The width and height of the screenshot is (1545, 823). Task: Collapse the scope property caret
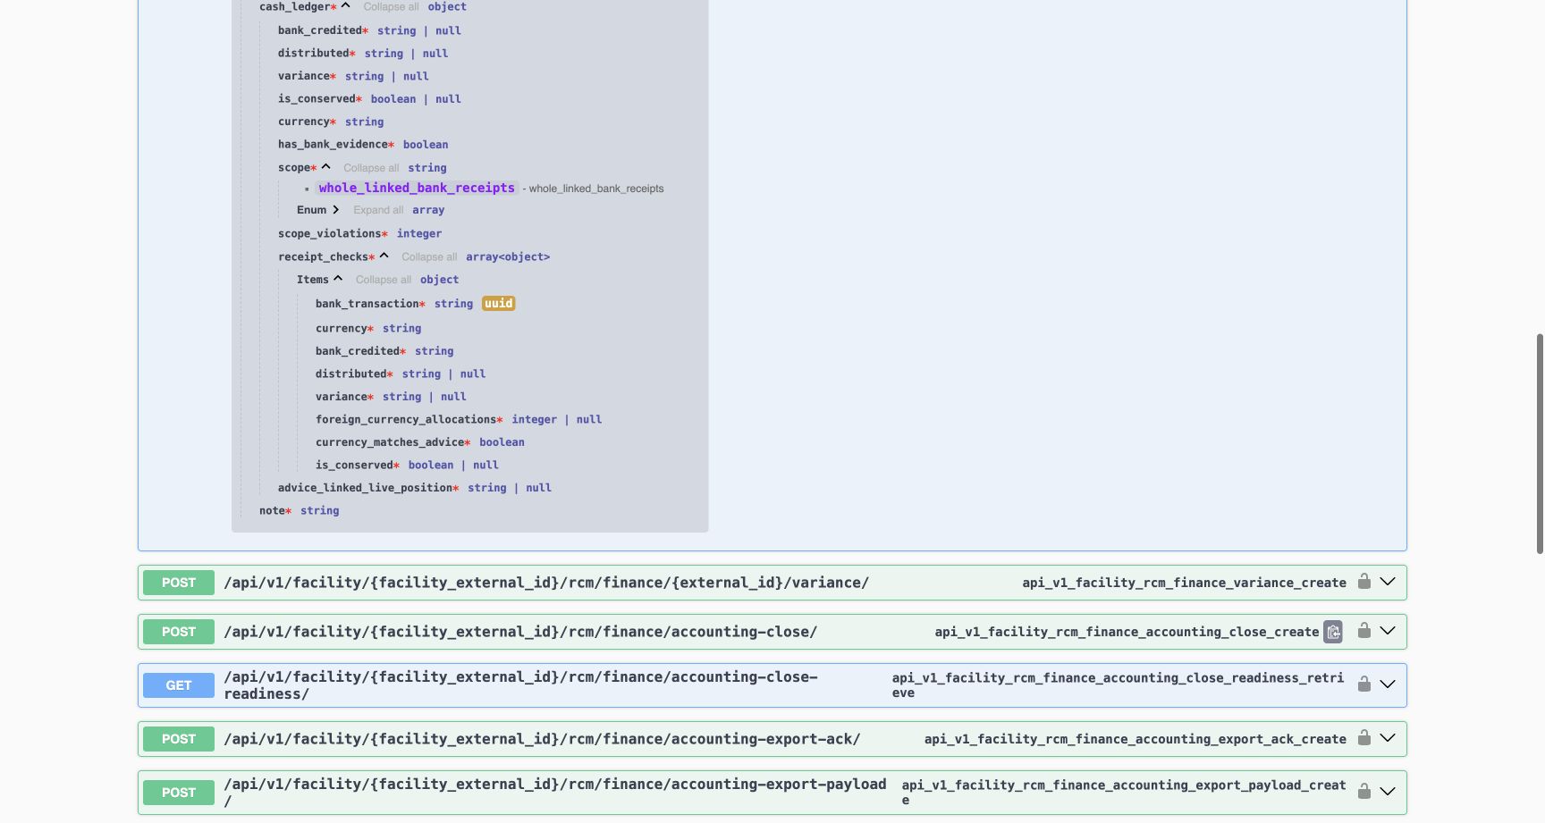[x=325, y=167]
